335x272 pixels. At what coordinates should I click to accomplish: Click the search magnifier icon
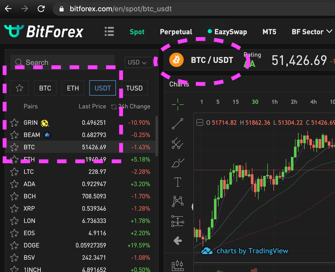(x=19, y=62)
